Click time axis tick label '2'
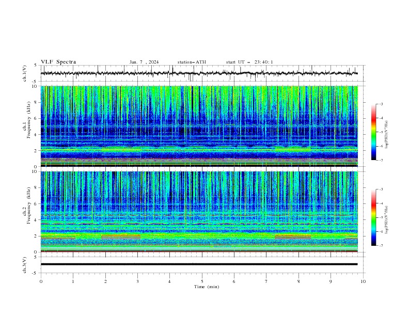This screenshot has height=316, width=409. [105, 281]
